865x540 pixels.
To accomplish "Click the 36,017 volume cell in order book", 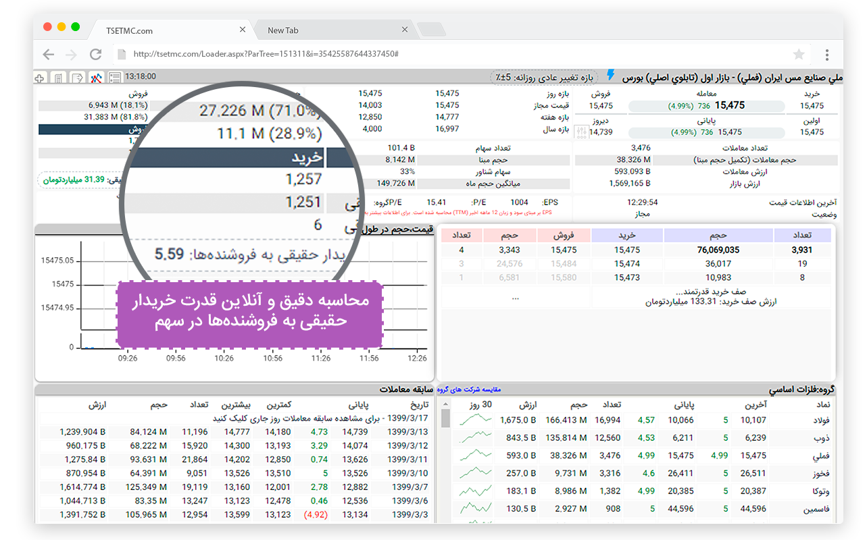I will pyautogui.click(x=718, y=264).
